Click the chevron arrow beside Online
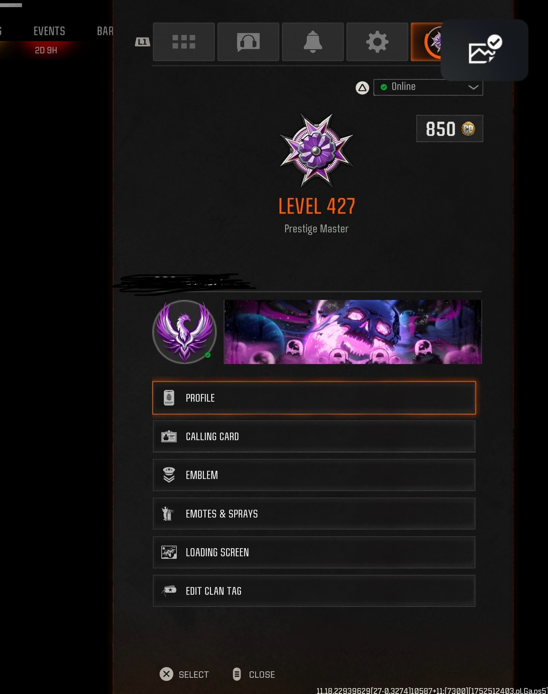This screenshot has height=694, width=548. [x=473, y=87]
